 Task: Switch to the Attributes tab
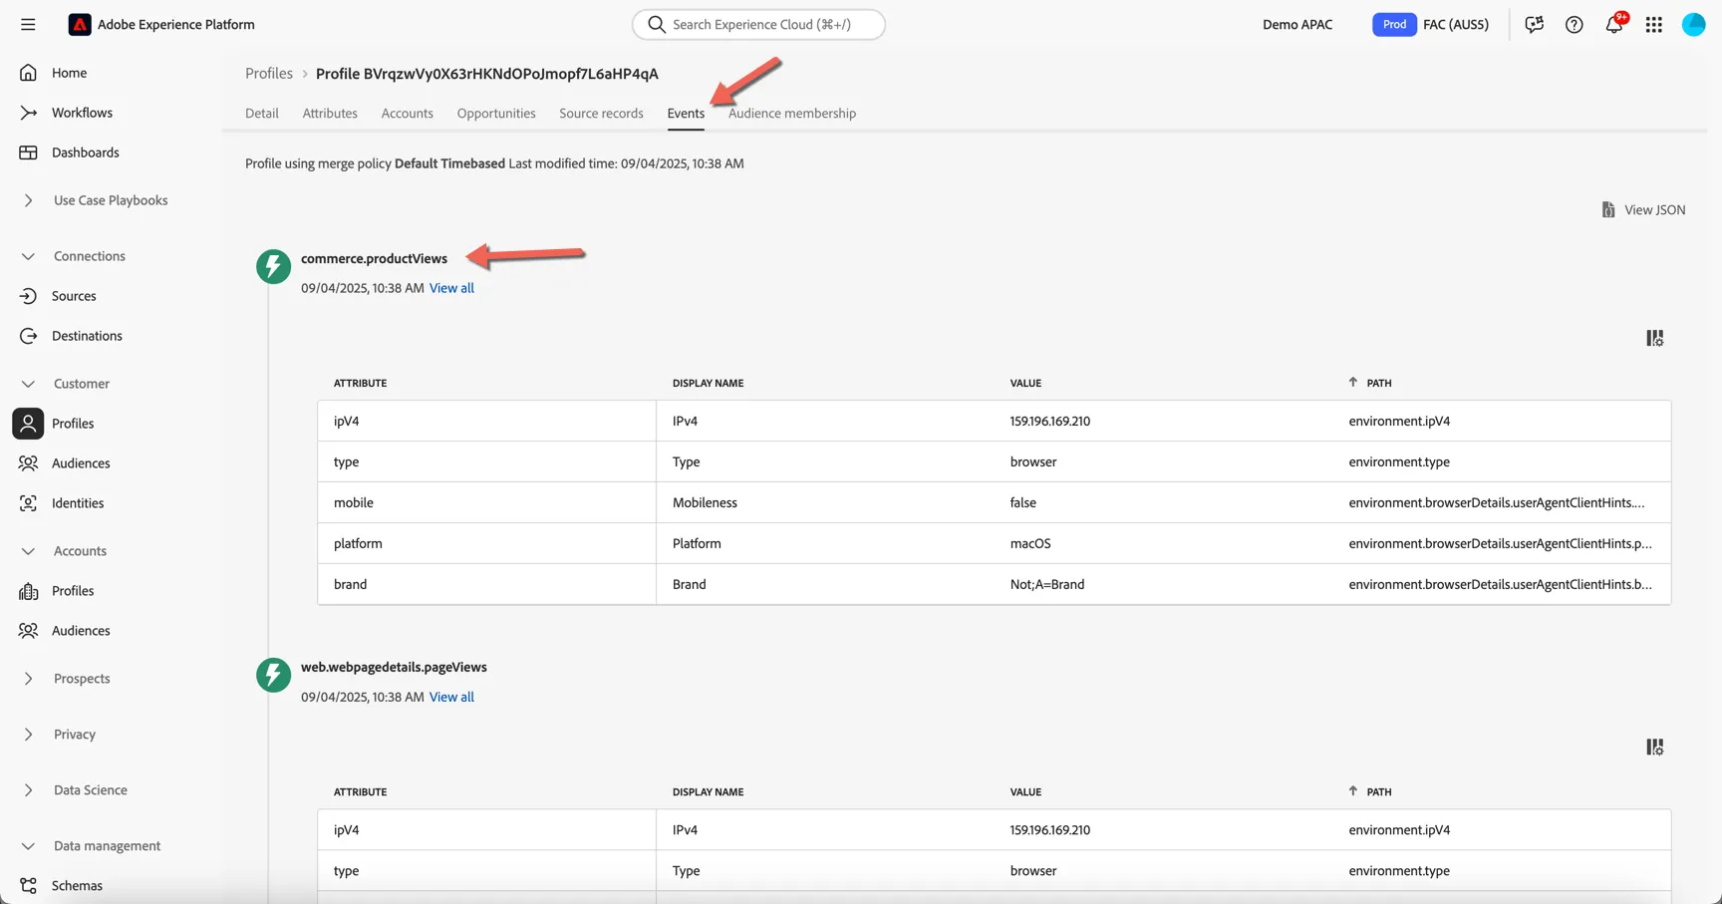tap(330, 114)
